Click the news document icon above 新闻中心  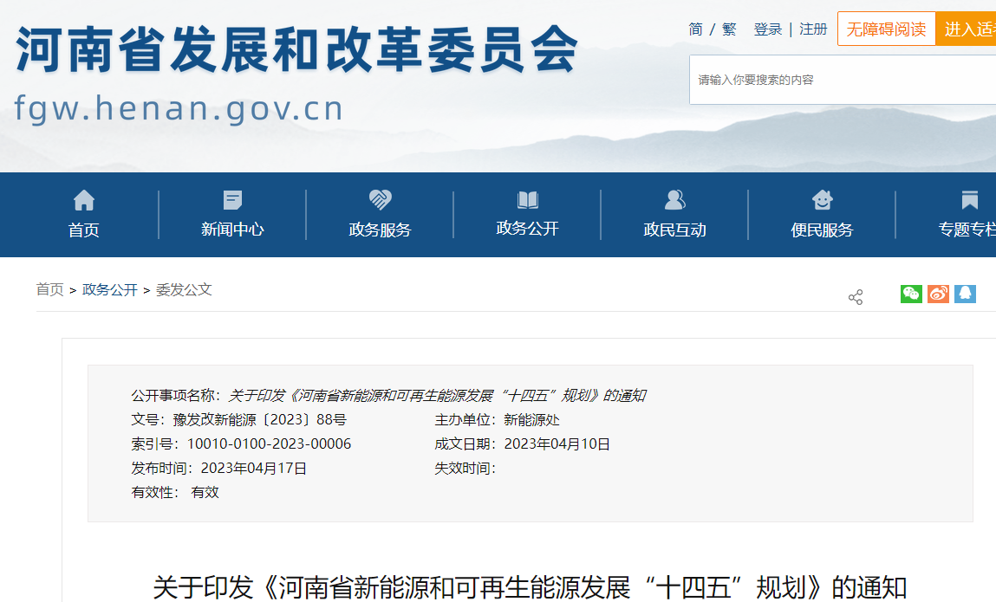coord(232,200)
